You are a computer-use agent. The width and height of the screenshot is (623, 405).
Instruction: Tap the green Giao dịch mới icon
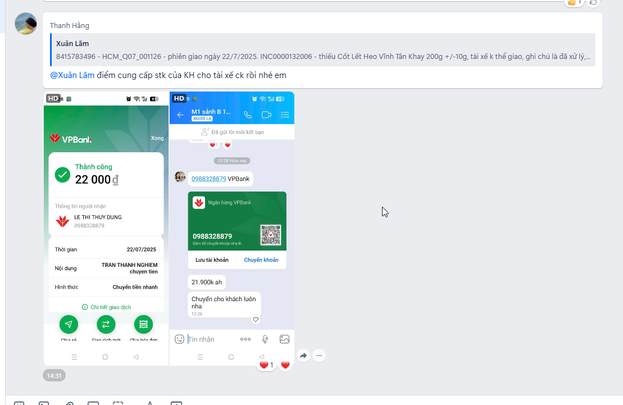tap(106, 324)
